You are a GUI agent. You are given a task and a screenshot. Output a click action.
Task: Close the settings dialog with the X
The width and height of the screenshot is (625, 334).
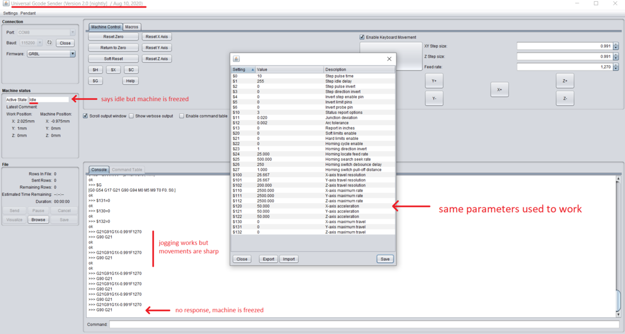(x=389, y=59)
